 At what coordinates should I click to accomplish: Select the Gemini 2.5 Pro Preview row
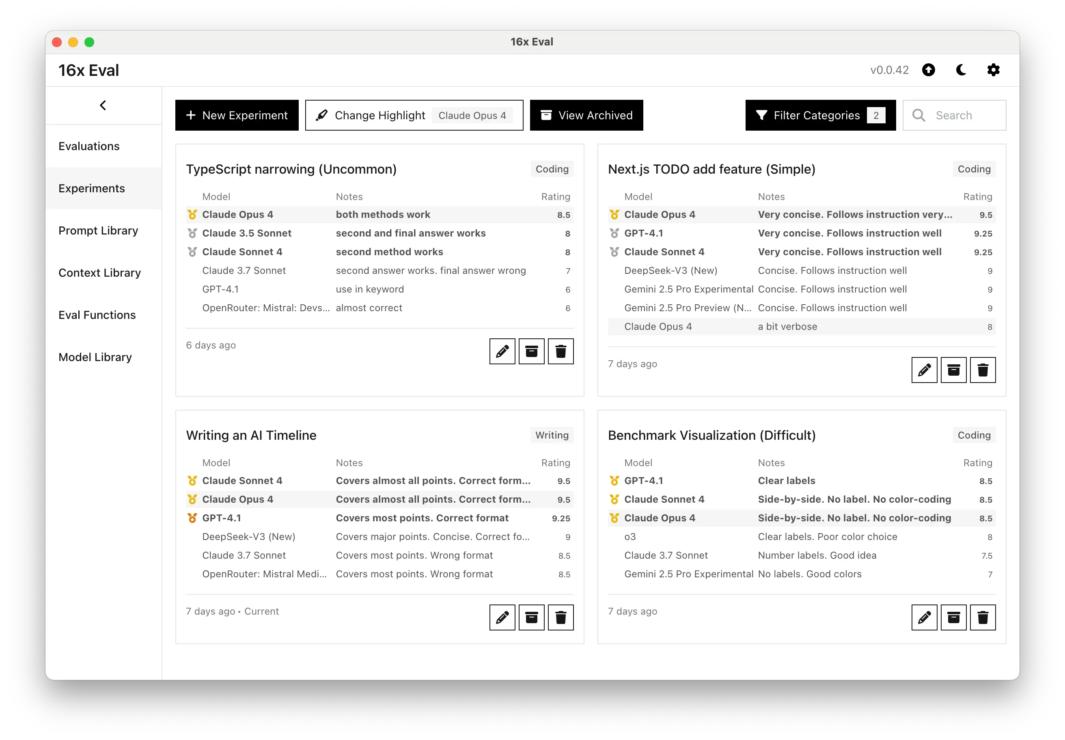(802, 308)
